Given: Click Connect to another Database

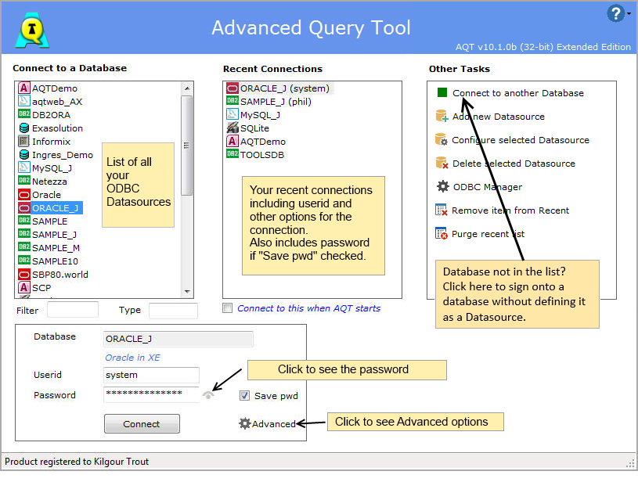Looking at the screenshot, I should point(518,93).
